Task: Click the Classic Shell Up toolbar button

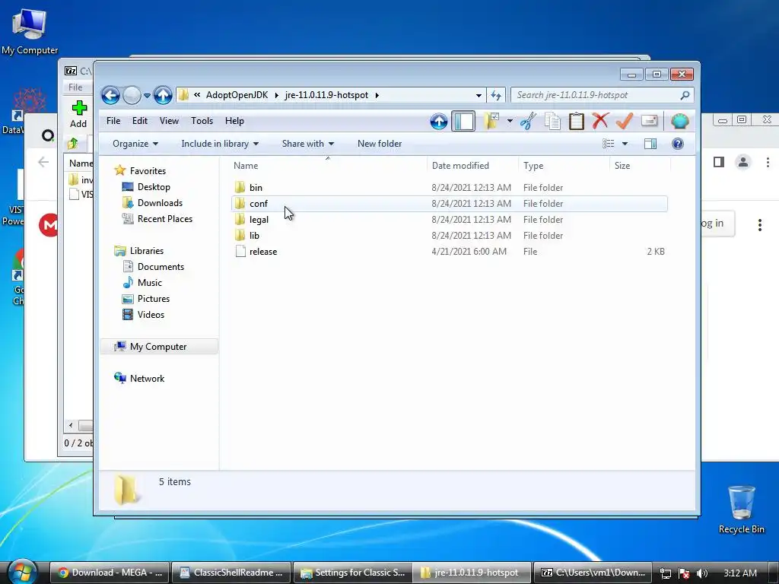Action: tap(439, 121)
